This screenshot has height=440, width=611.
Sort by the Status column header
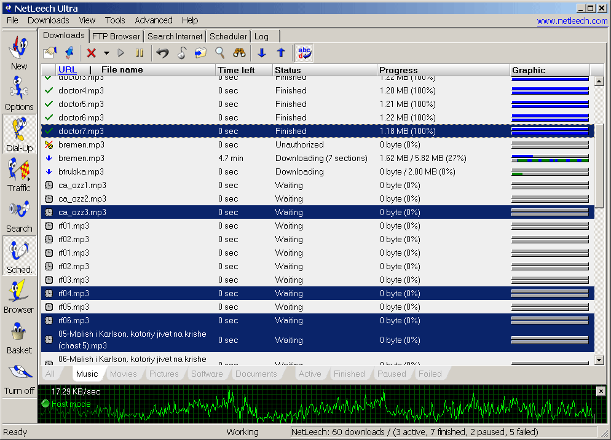coord(325,70)
